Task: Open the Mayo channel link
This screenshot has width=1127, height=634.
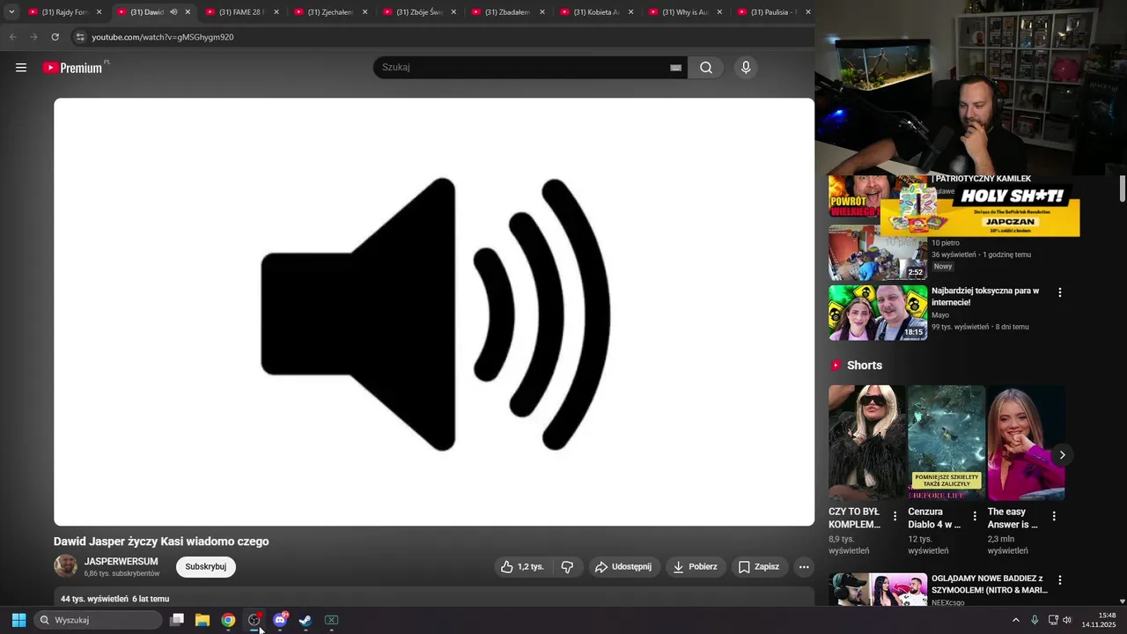Action: click(x=940, y=315)
